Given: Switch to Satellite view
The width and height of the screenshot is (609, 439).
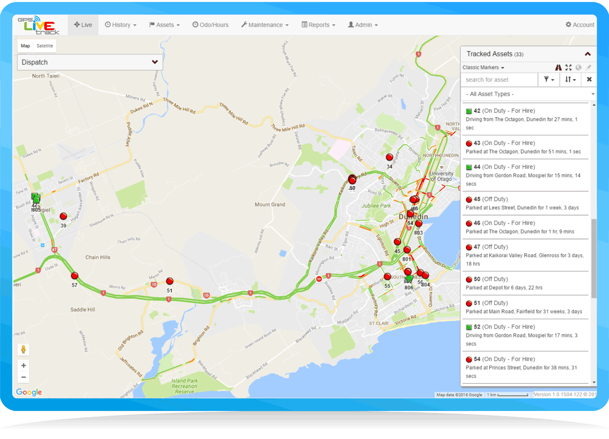Looking at the screenshot, I should [x=45, y=46].
